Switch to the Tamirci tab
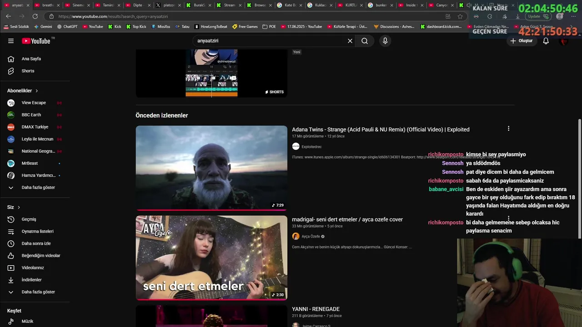Image resolution: width=582 pixels, height=327 pixels. coord(107,5)
